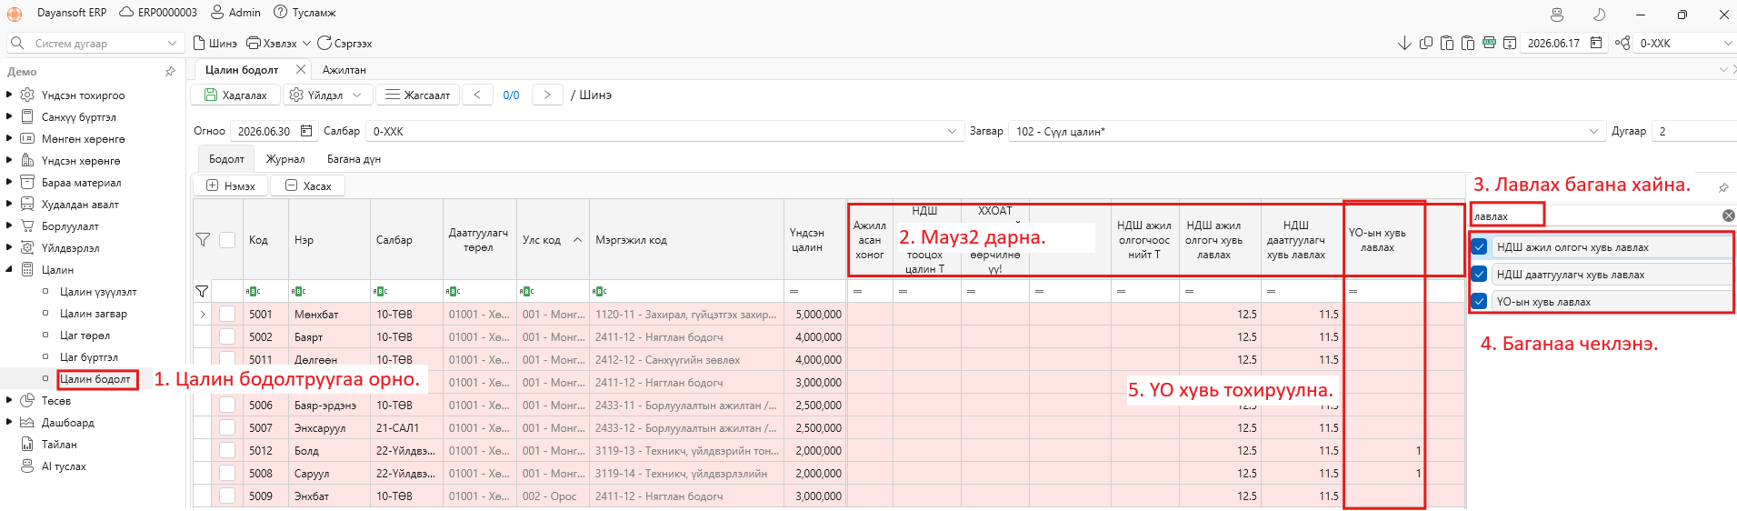Check the row checkbox for 5001 Мөнхбат
The width and height of the screenshot is (1737, 511).
click(x=227, y=314)
